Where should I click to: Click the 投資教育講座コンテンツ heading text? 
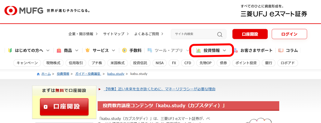point(164,106)
